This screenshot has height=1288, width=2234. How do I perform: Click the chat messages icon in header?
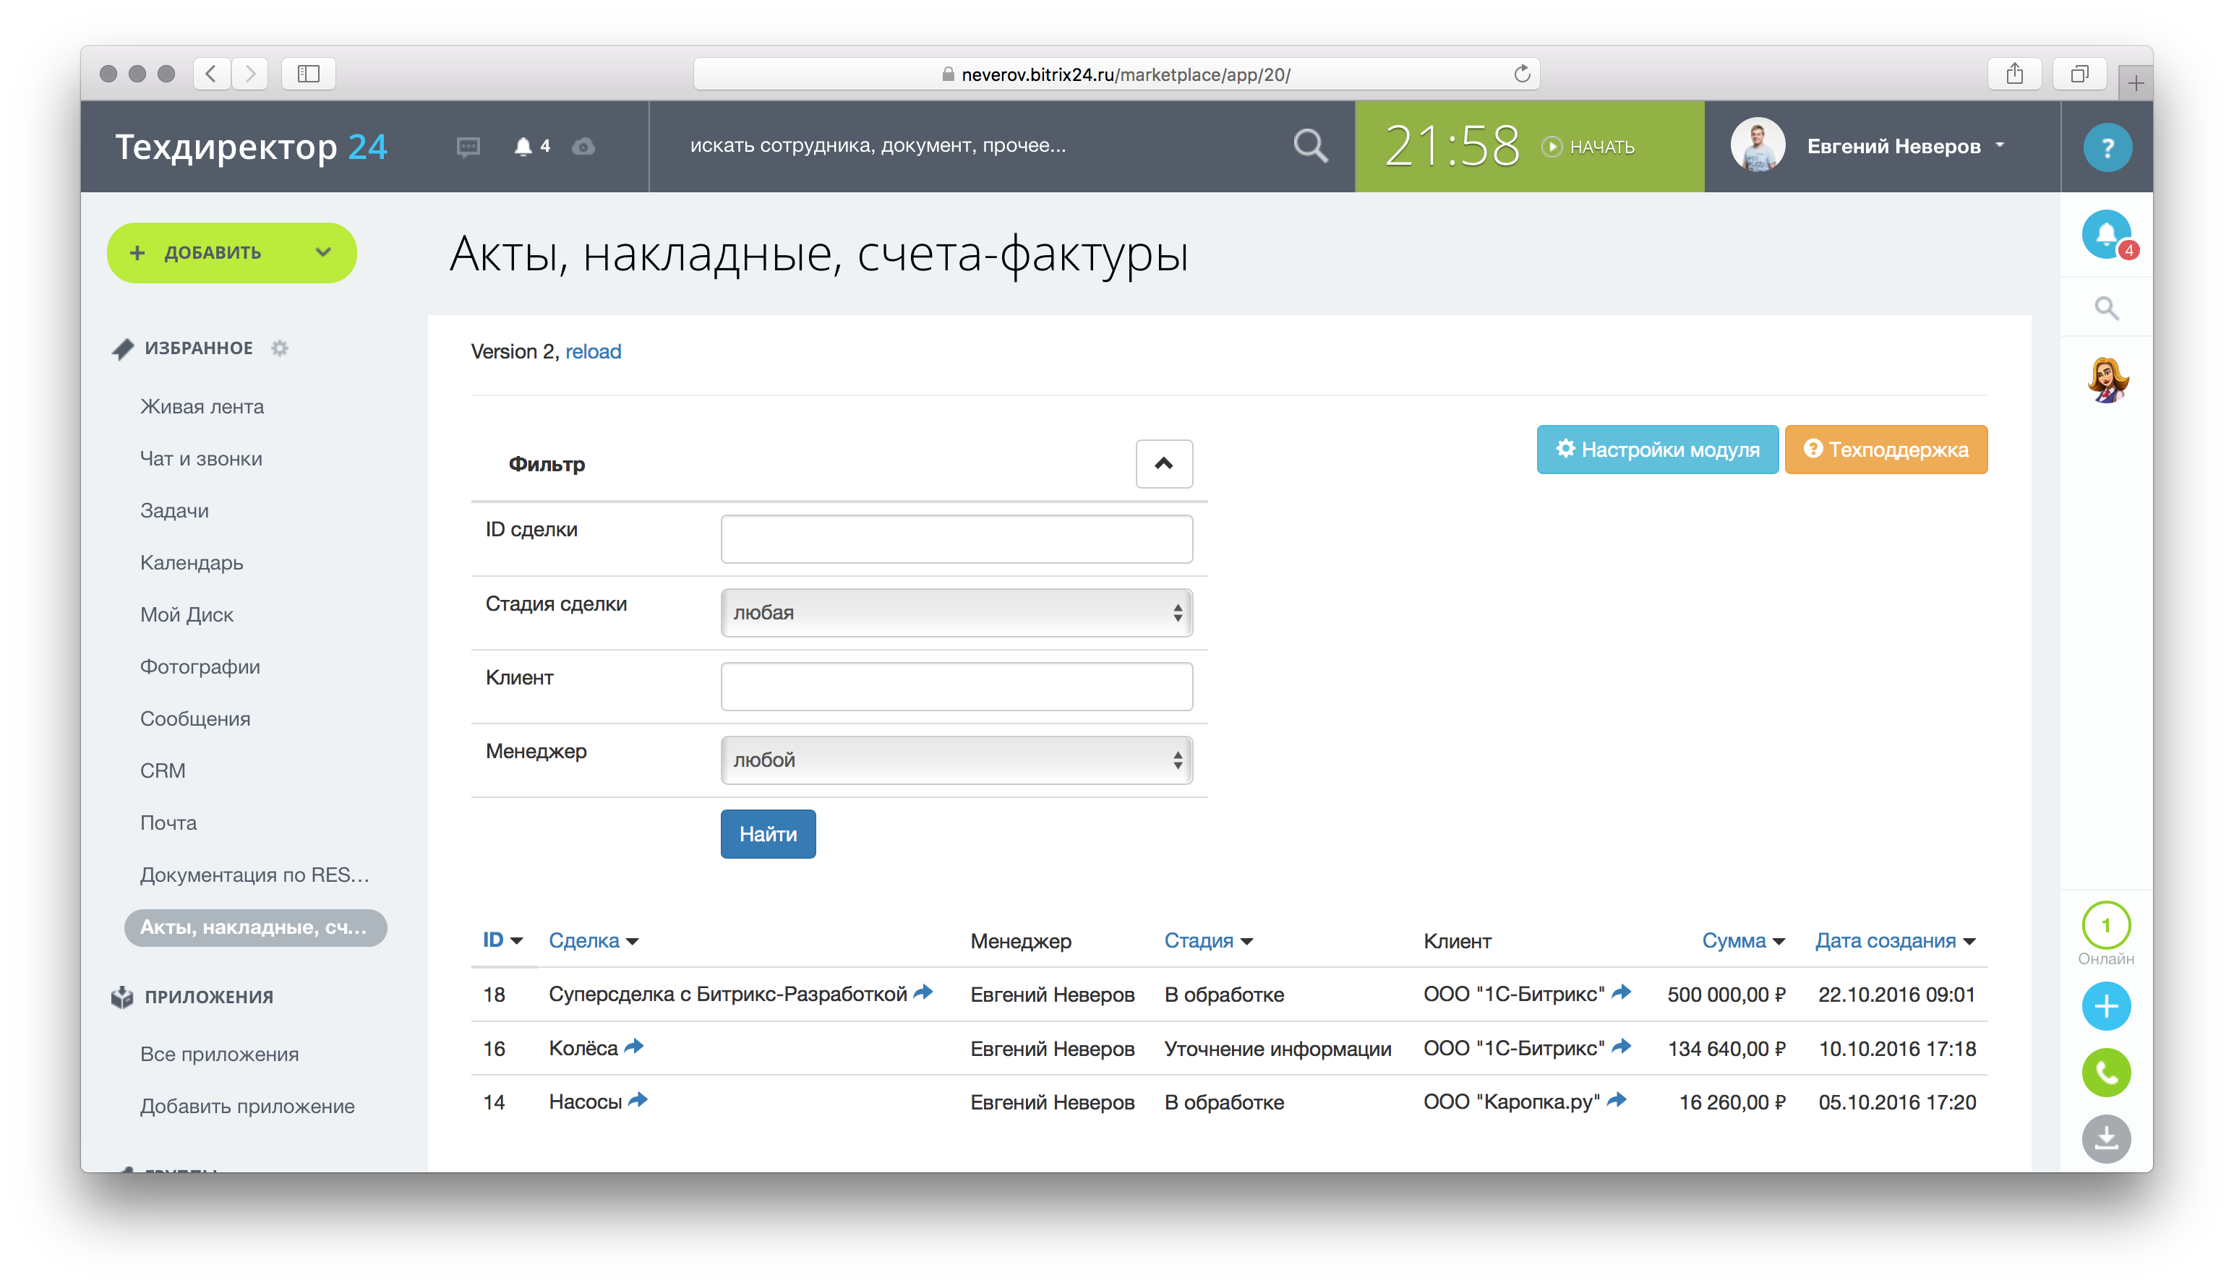pos(468,147)
